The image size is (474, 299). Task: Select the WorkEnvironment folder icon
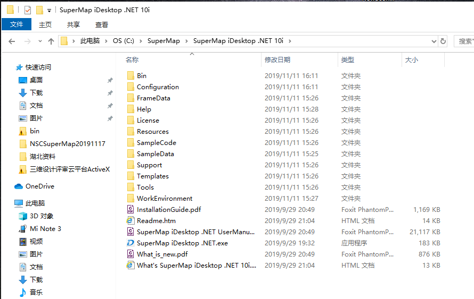(130, 198)
